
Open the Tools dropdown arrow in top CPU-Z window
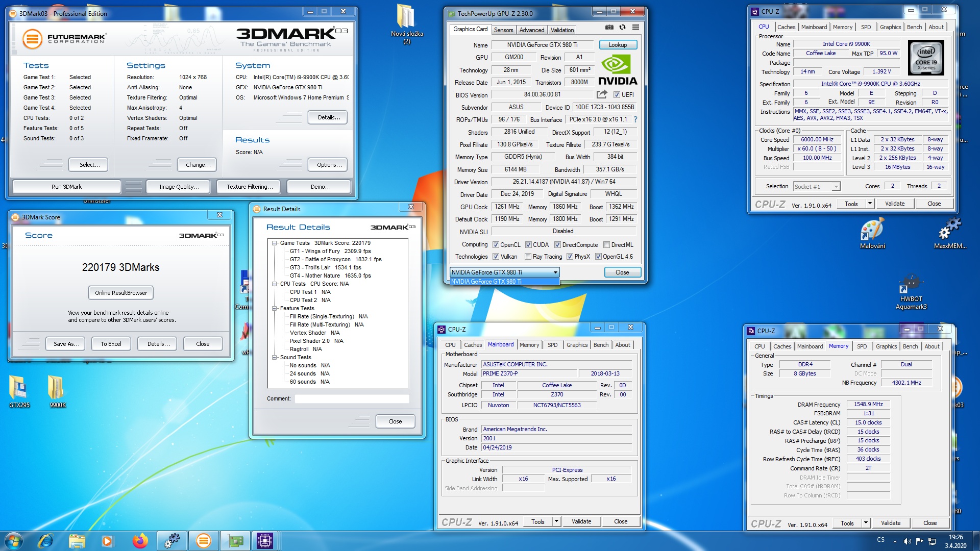point(869,204)
